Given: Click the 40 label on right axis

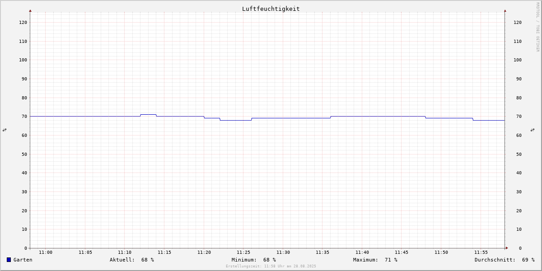Looking at the screenshot, I should point(519,173).
